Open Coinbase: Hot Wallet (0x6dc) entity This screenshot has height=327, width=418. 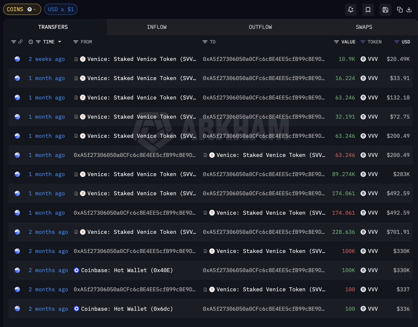click(x=127, y=309)
